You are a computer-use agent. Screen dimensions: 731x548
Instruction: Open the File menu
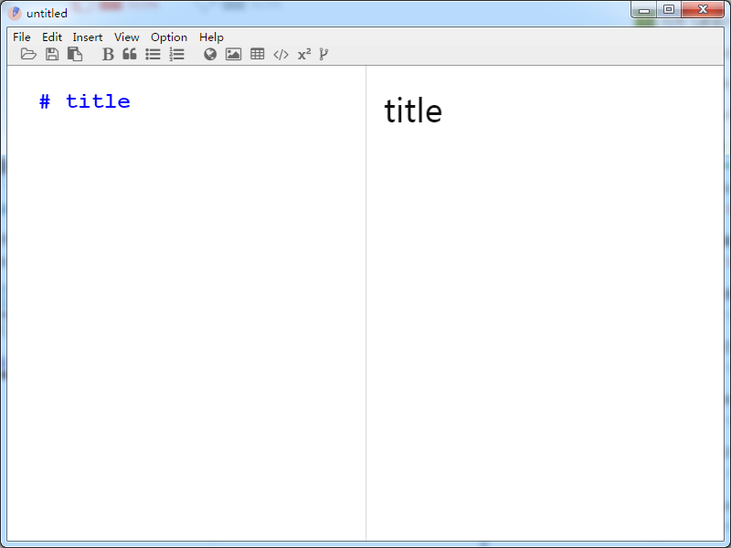(21, 37)
